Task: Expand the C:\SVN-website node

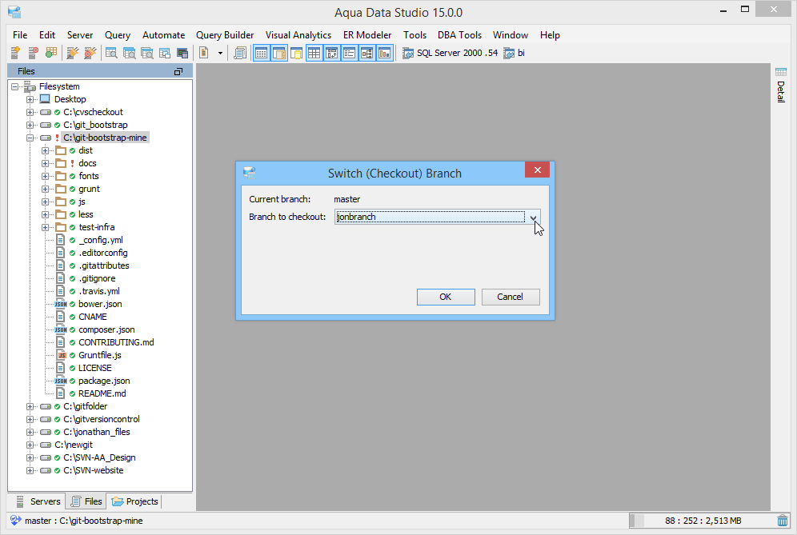Action: coord(30,470)
